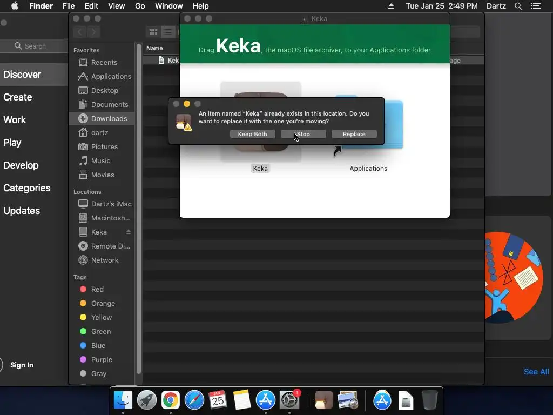Viewport: 553px width, 415px height.
Task: Select the Red tag
Action: (x=92, y=290)
